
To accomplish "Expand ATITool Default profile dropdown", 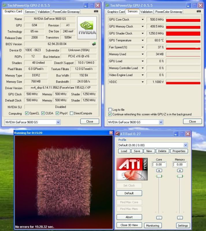I will (x=185, y=145).
